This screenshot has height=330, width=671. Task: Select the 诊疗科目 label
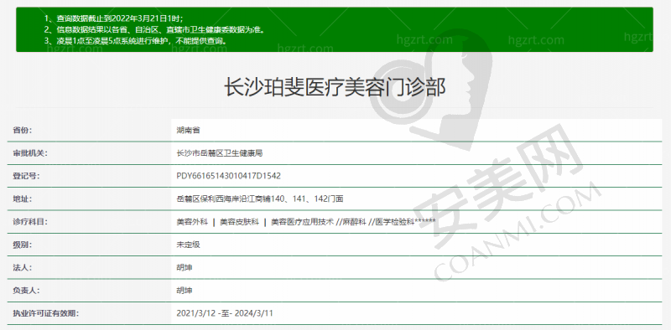[x=30, y=222]
